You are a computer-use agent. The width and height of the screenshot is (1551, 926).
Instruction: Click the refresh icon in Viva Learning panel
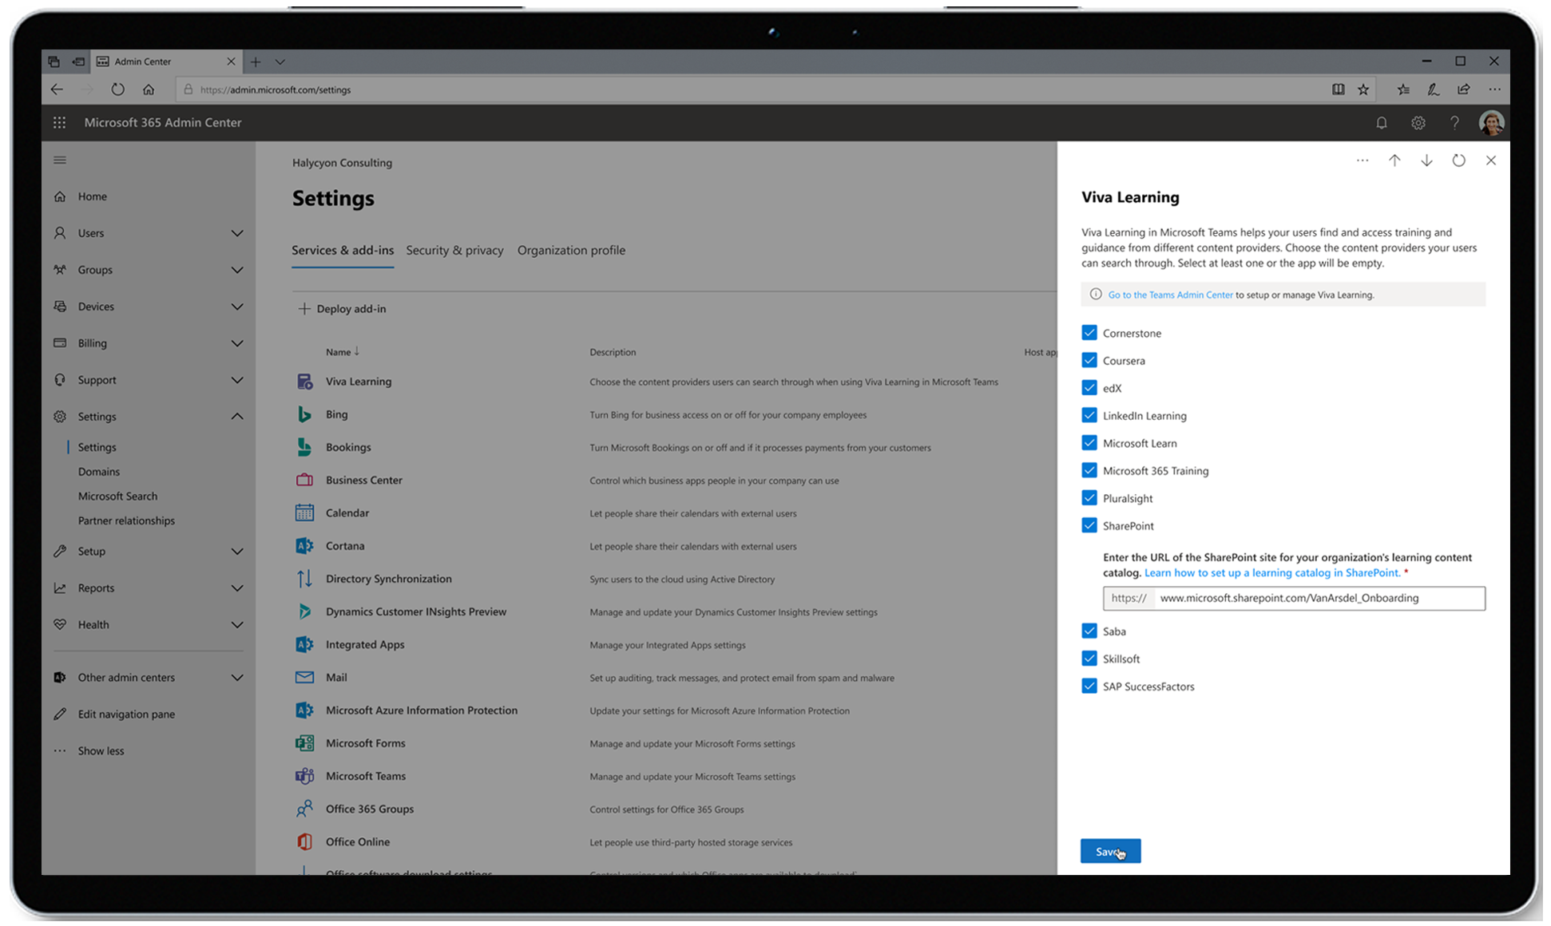coord(1458,160)
